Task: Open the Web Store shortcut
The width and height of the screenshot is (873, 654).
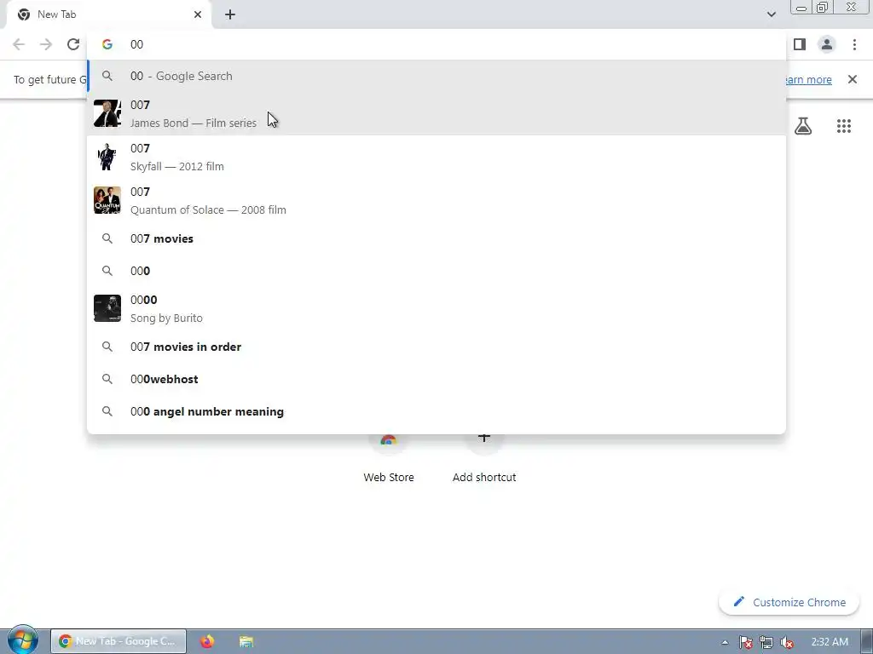Action: point(389,457)
